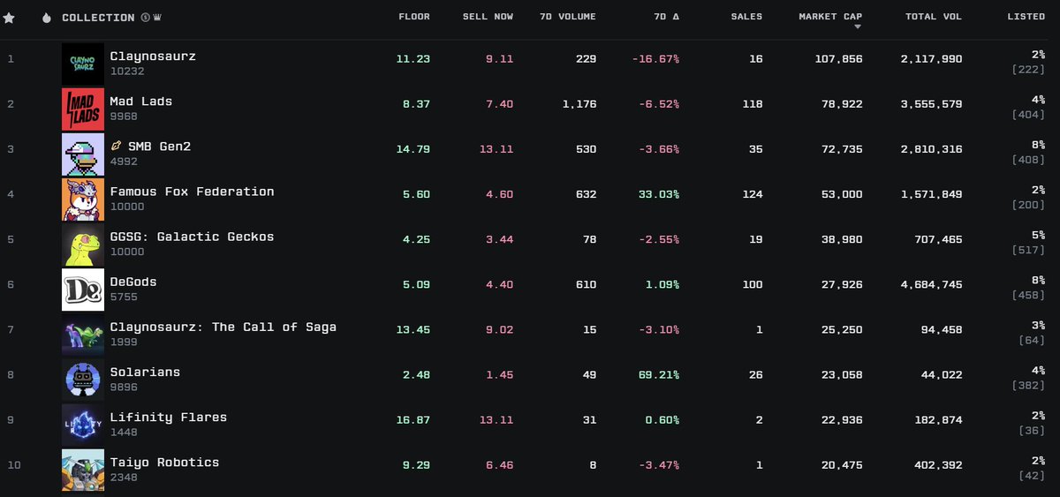Click the icon before SMB Gen2 name
1060x497 pixels.
[116, 147]
